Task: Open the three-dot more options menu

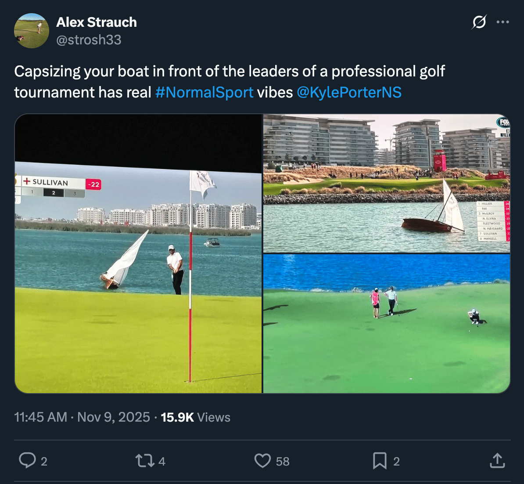Action: click(x=502, y=22)
